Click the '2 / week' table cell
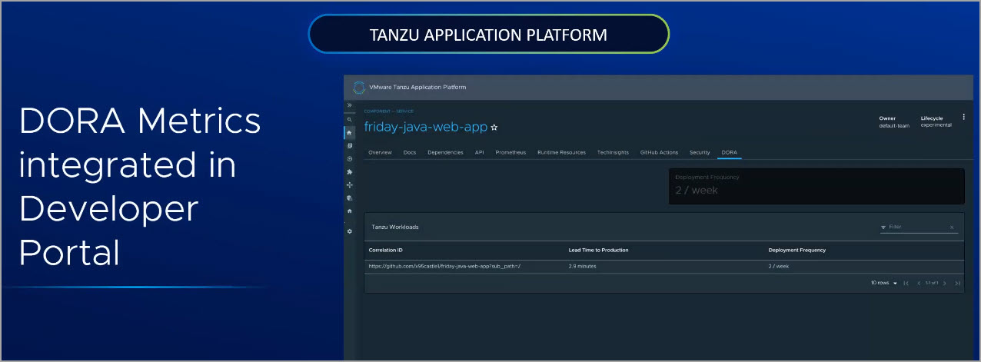981x362 pixels. pos(779,267)
